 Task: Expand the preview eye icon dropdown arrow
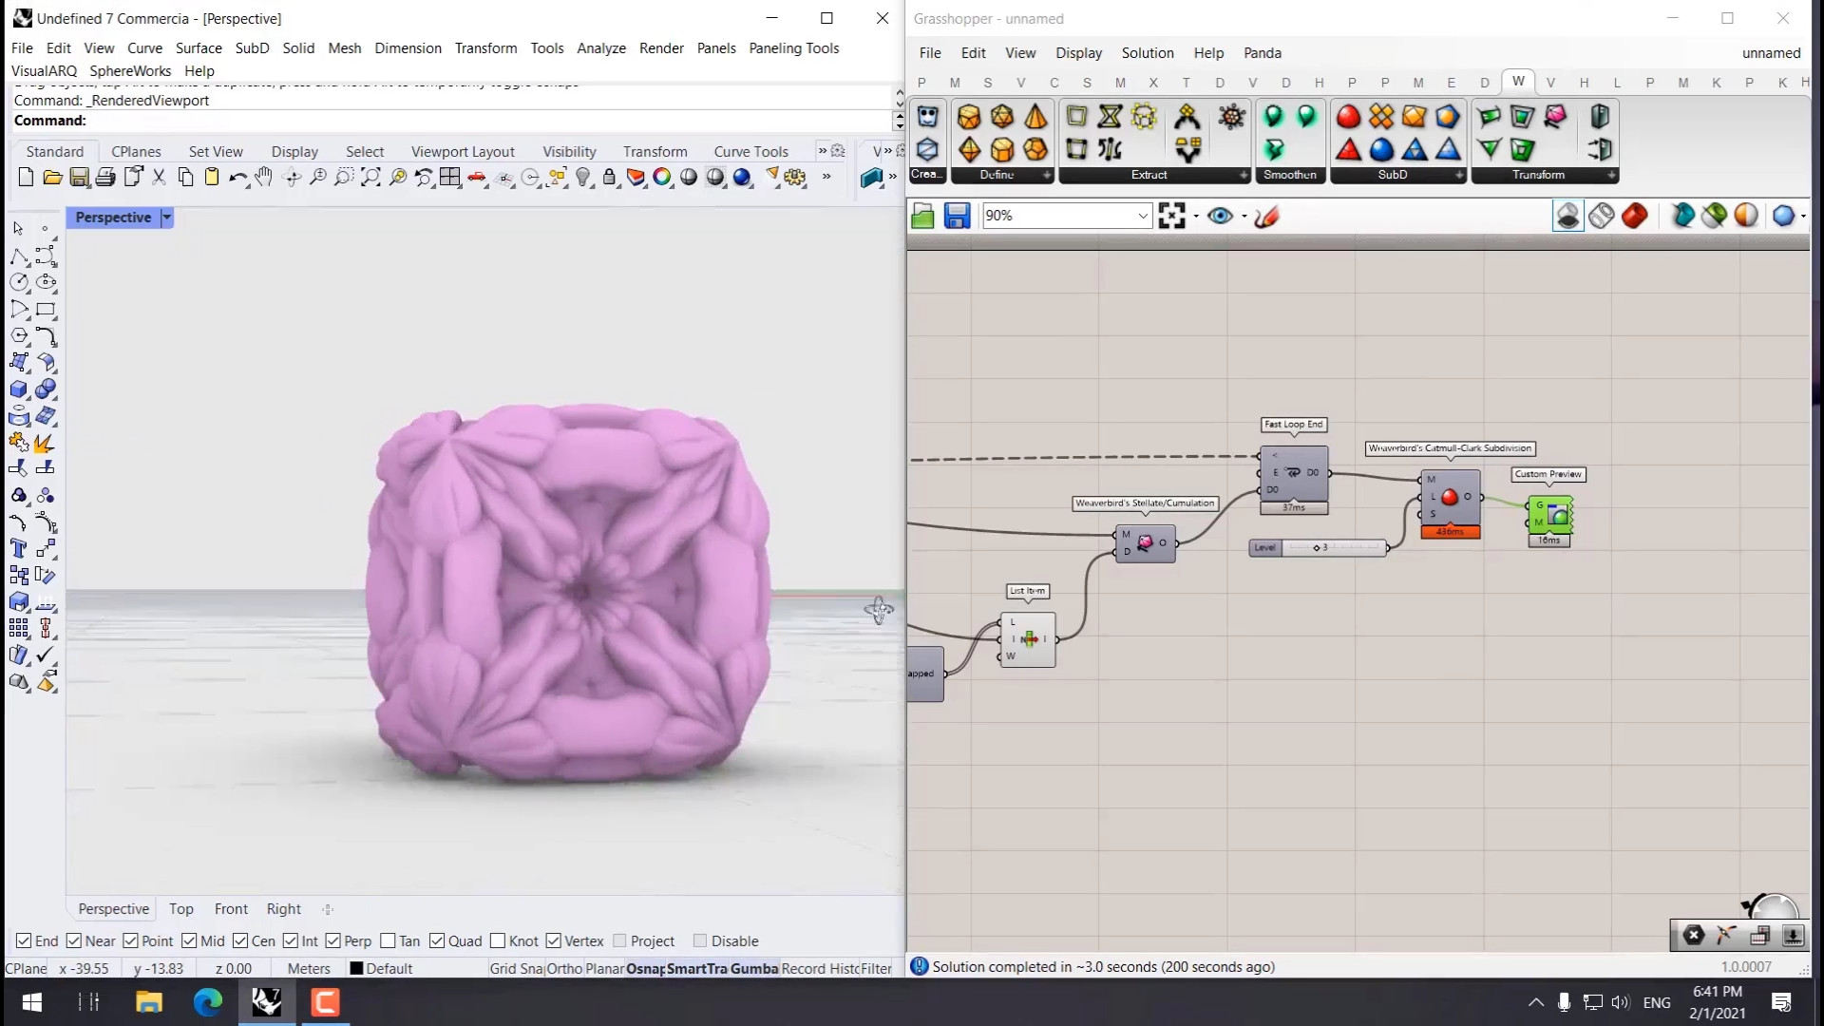(x=1244, y=217)
